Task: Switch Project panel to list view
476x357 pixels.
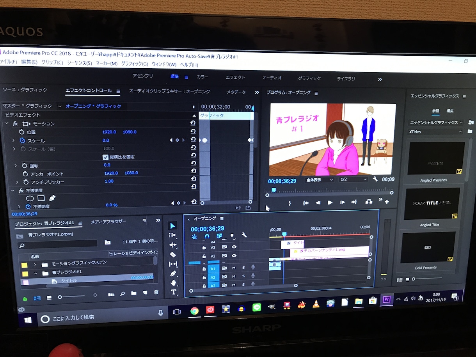Action: tap(37, 298)
